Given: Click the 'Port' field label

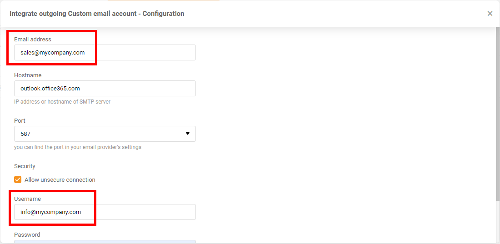Looking at the screenshot, I should (x=20, y=121).
